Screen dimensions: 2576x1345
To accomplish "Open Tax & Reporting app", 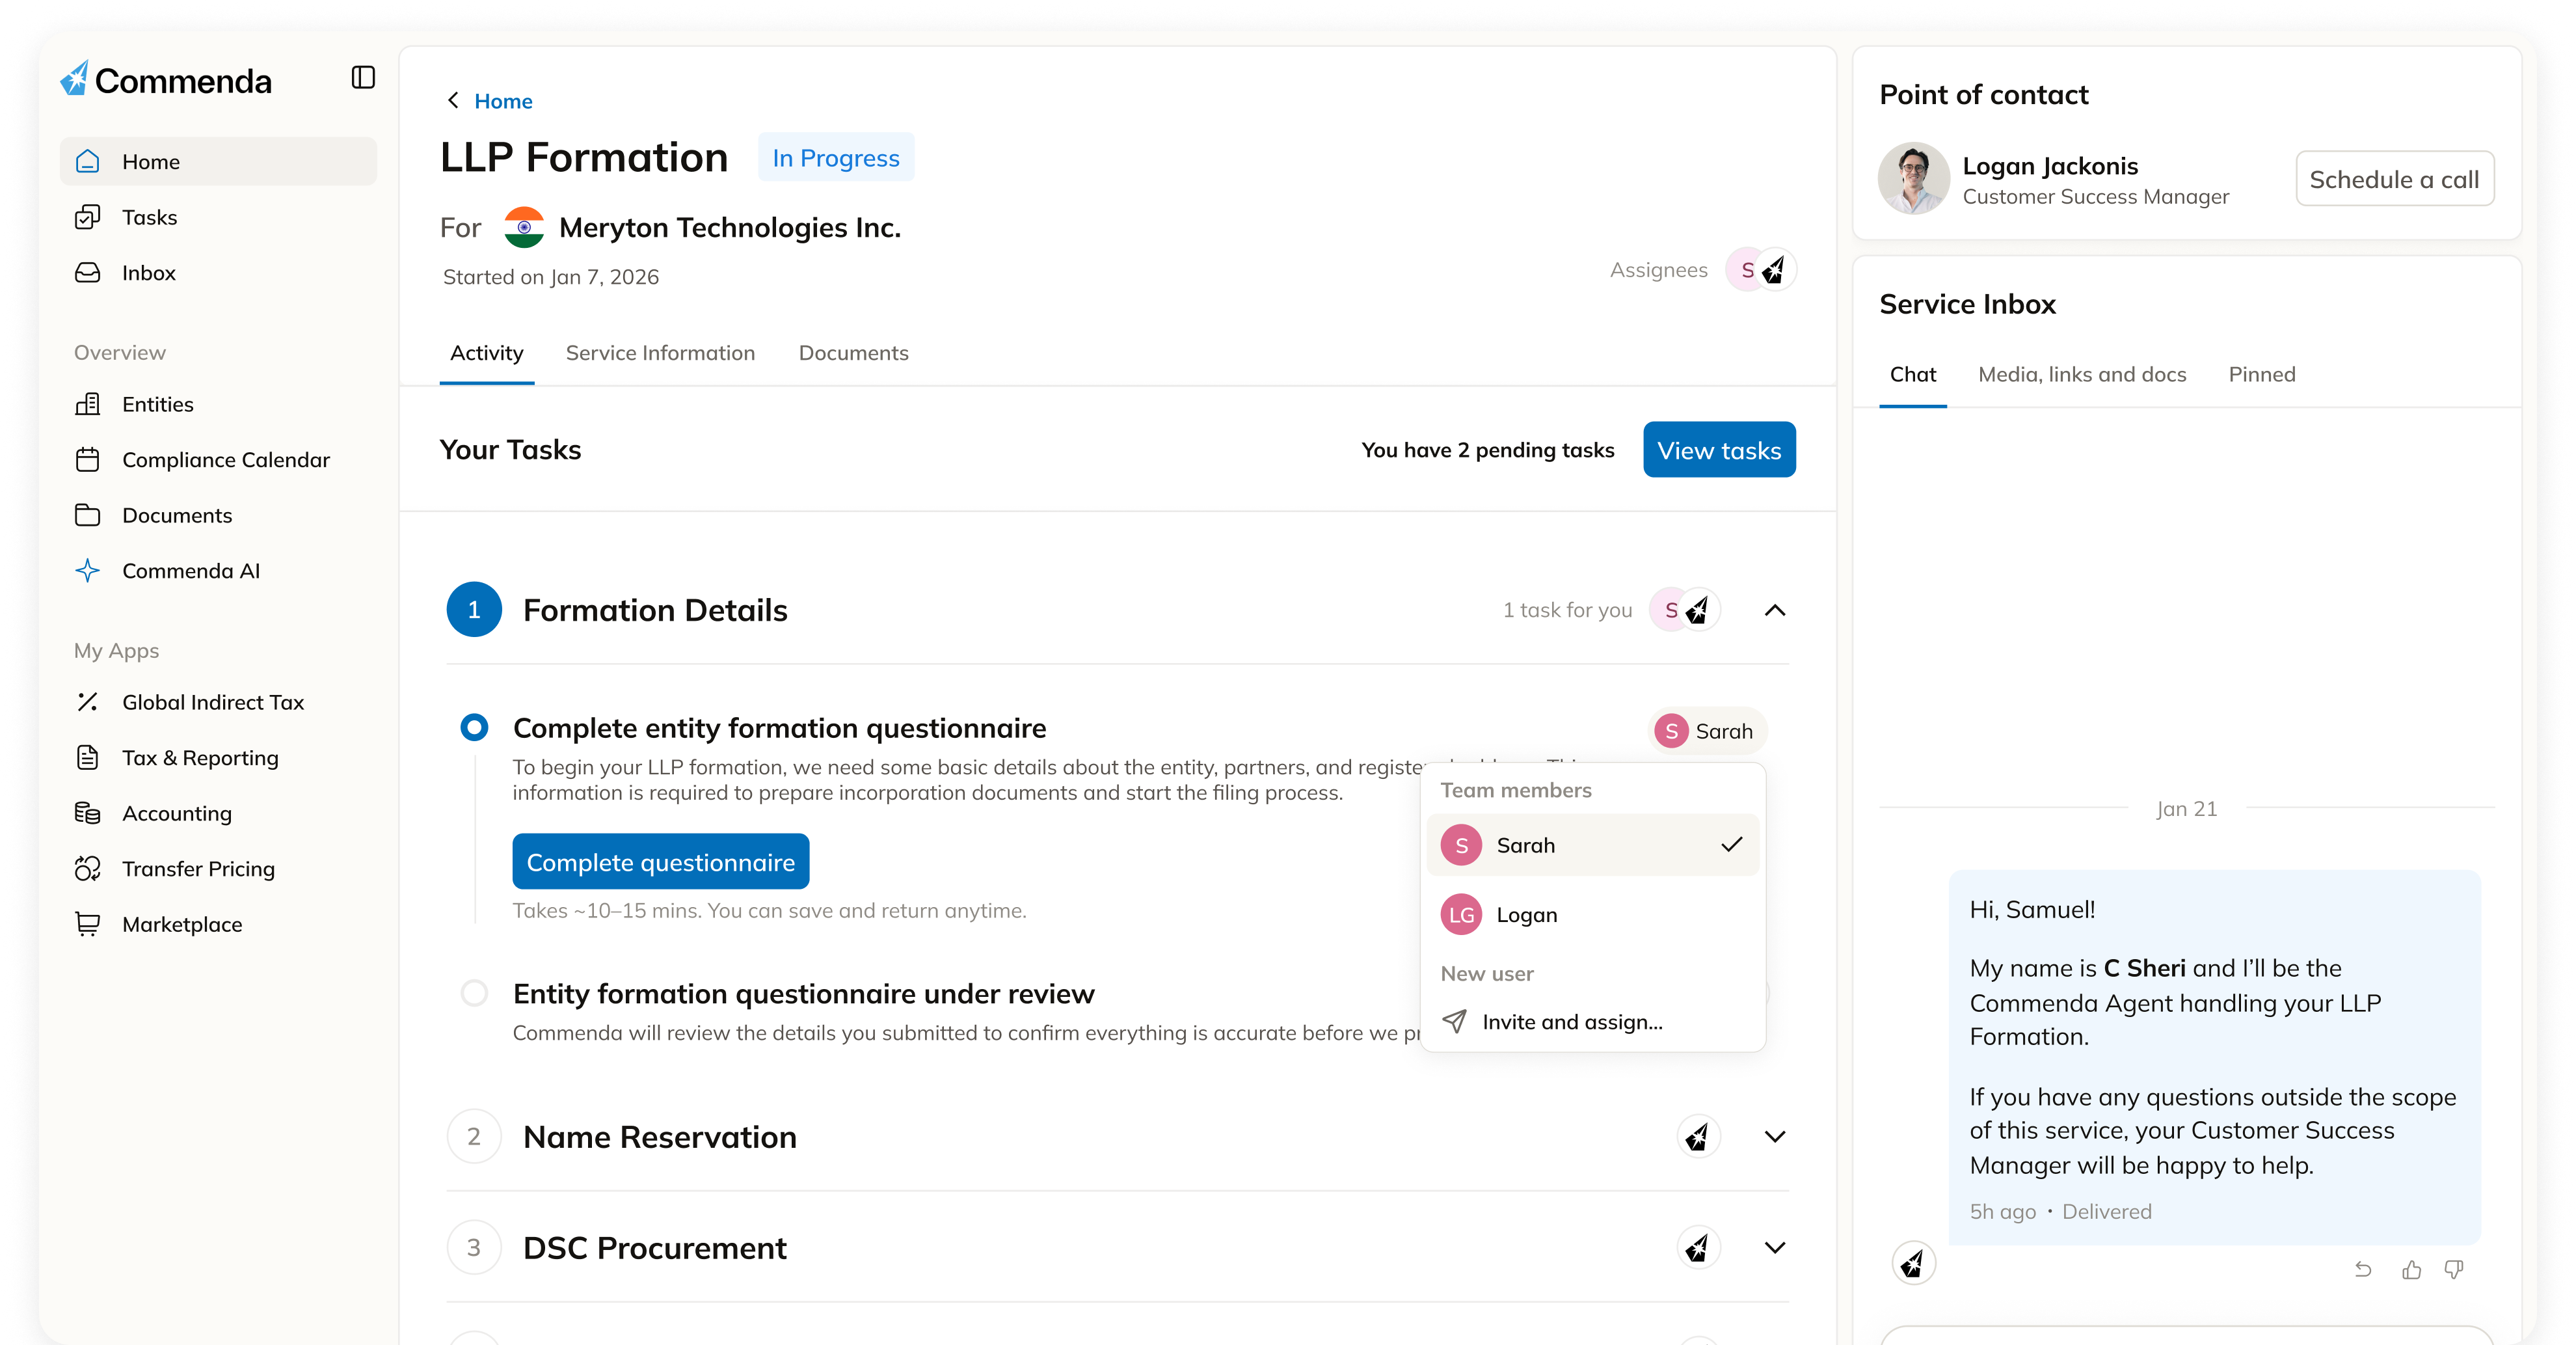I will point(218,758).
